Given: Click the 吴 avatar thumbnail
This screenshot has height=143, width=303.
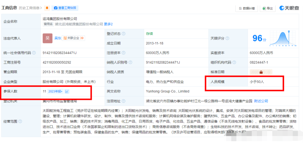Looking at the screenshot, I should click(x=47, y=38).
